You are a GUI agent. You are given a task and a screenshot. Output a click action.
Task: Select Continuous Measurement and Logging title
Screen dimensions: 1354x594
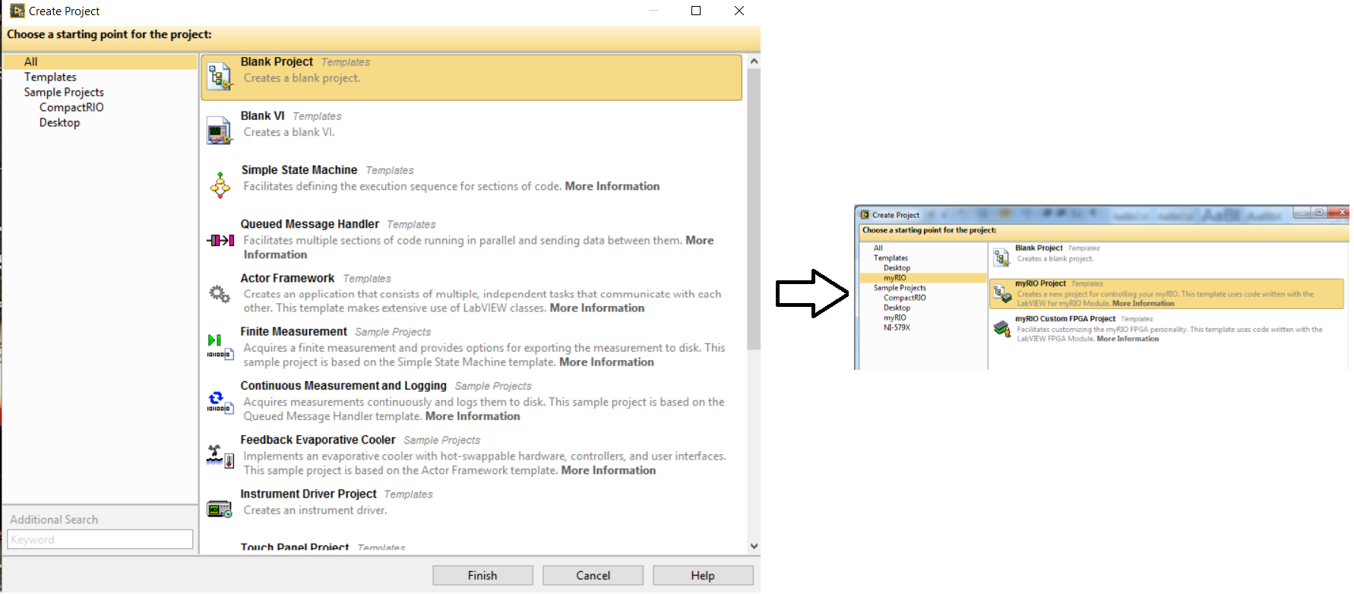click(x=343, y=386)
